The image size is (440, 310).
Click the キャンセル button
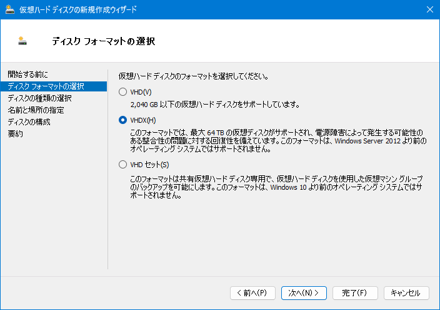(x=406, y=293)
